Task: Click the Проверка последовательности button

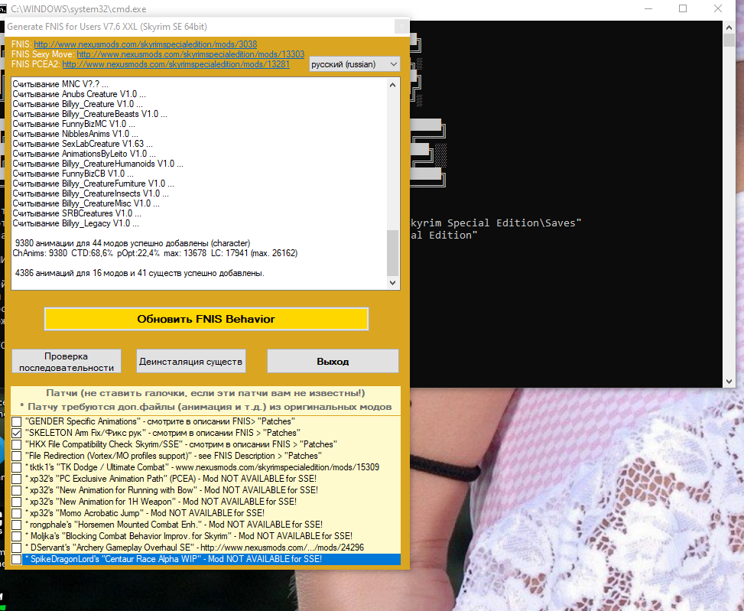Action: tap(67, 361)
